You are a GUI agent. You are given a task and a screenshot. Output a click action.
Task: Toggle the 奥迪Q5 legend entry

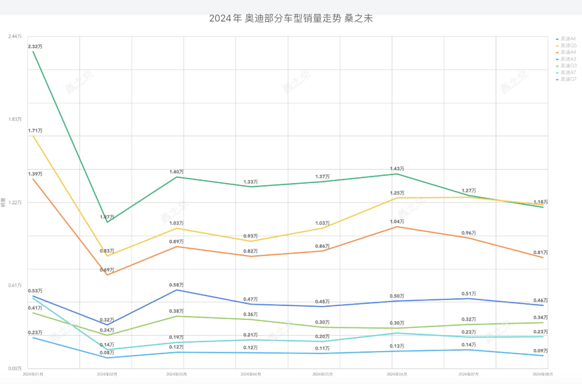(x=568, y=46)
